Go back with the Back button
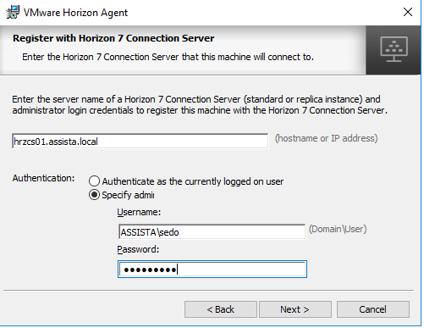Screen dimensions: 424x328 (221, 309)
